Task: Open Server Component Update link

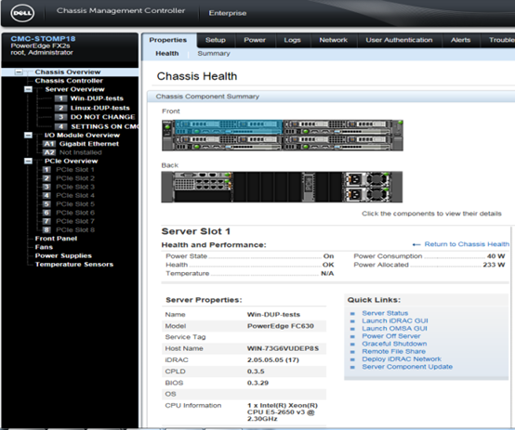Action: pos(407,367)
